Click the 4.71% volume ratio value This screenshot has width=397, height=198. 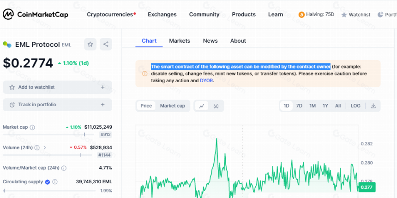tap(105, 168)
